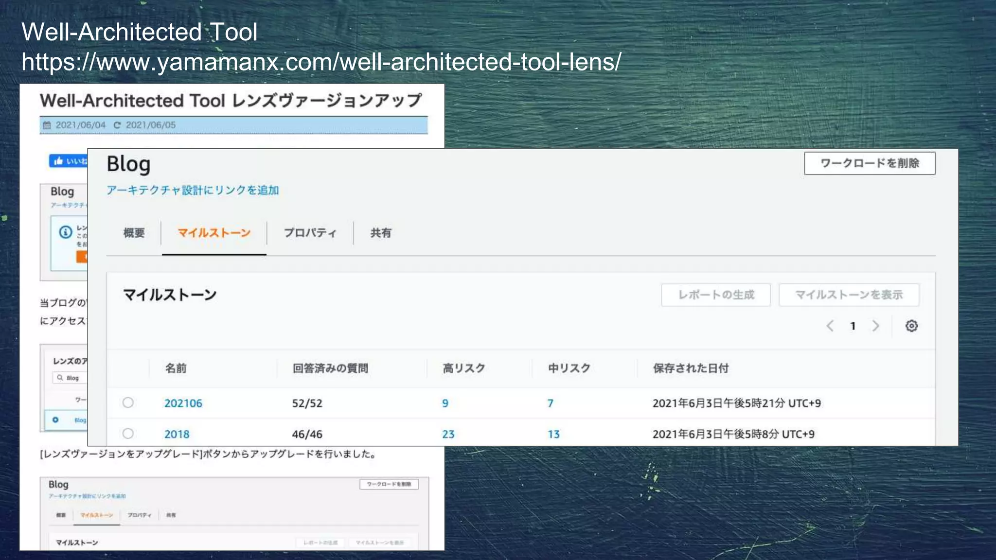Image resolution: width=996 pixels, height=560 pixels.
Task: Open アーキテクチャ設計にリンクを追加 link
Action: pos(193,190)
